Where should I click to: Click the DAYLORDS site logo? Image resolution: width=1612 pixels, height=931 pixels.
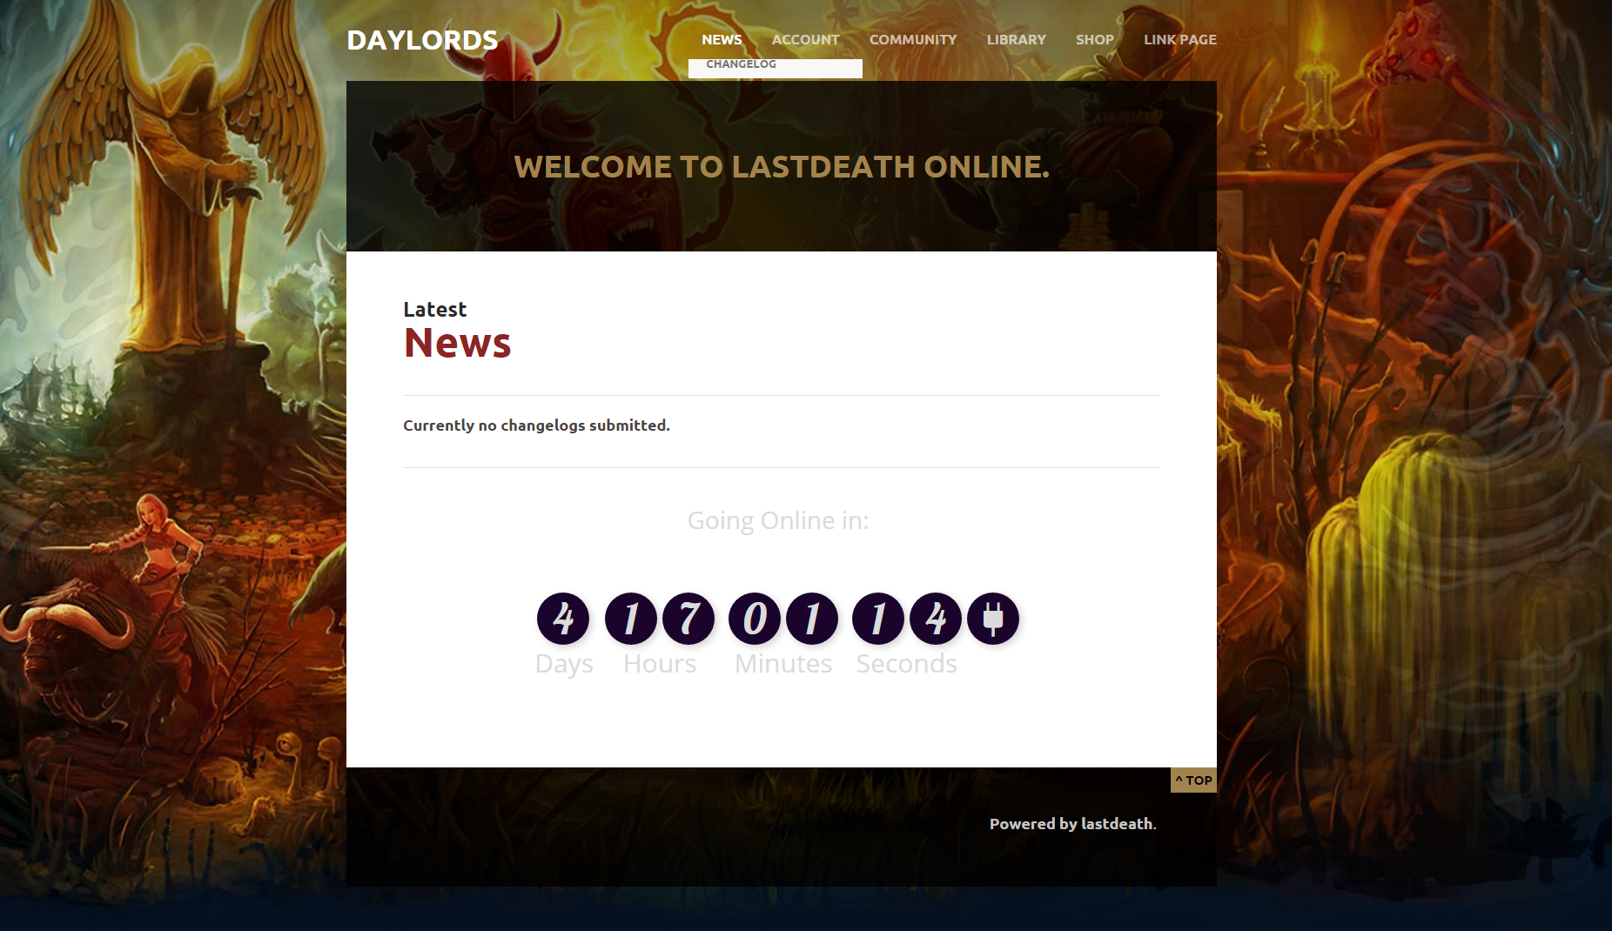(x=422, y=40)
